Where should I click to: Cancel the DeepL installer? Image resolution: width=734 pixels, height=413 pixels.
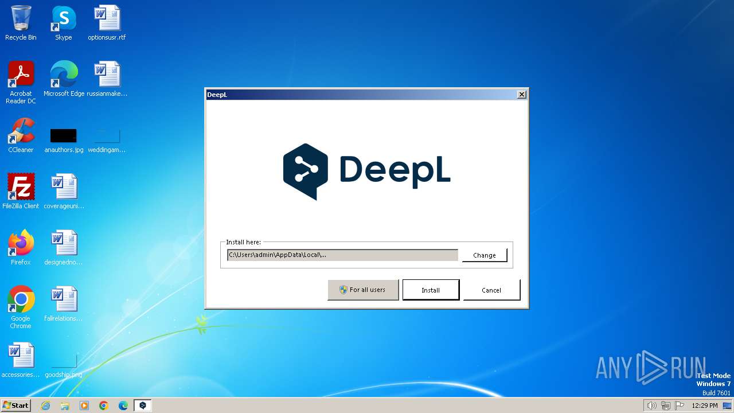(x=491, y=290)
